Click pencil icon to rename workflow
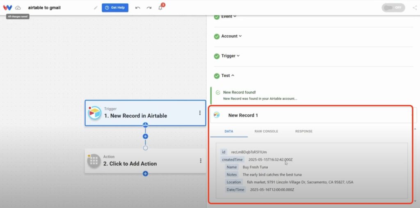 [x=96, y=8]
